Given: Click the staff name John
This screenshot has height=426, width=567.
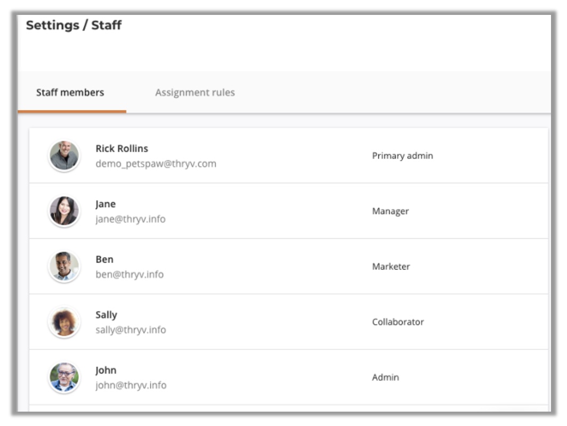Looking at the screenshot, I should click(106, 370).
